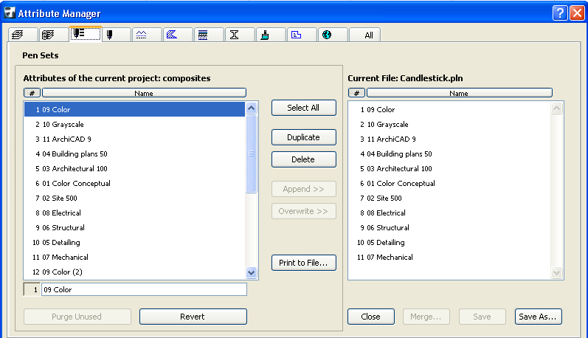Select '07 Mechanical' in Candlestick.pln list

pos(449,257)
